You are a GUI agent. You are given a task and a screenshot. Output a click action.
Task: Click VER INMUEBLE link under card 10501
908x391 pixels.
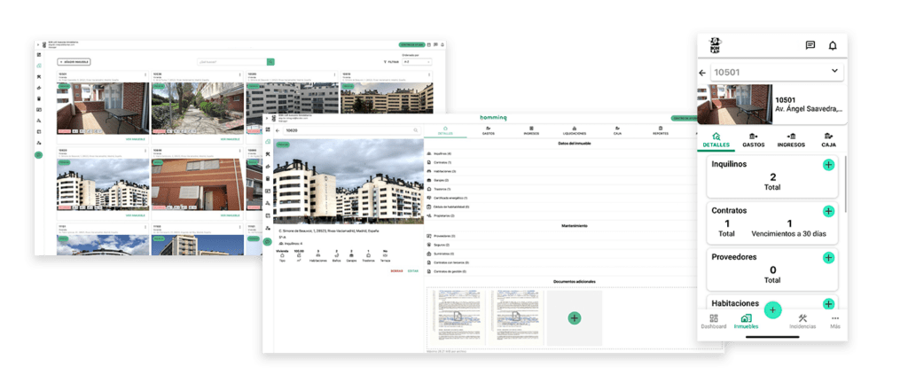pyautogui.click(x=135, y=139)
